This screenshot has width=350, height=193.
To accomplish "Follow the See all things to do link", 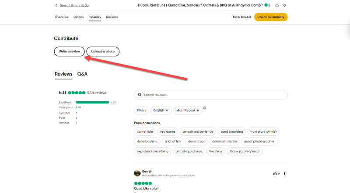I will point(74,5).
